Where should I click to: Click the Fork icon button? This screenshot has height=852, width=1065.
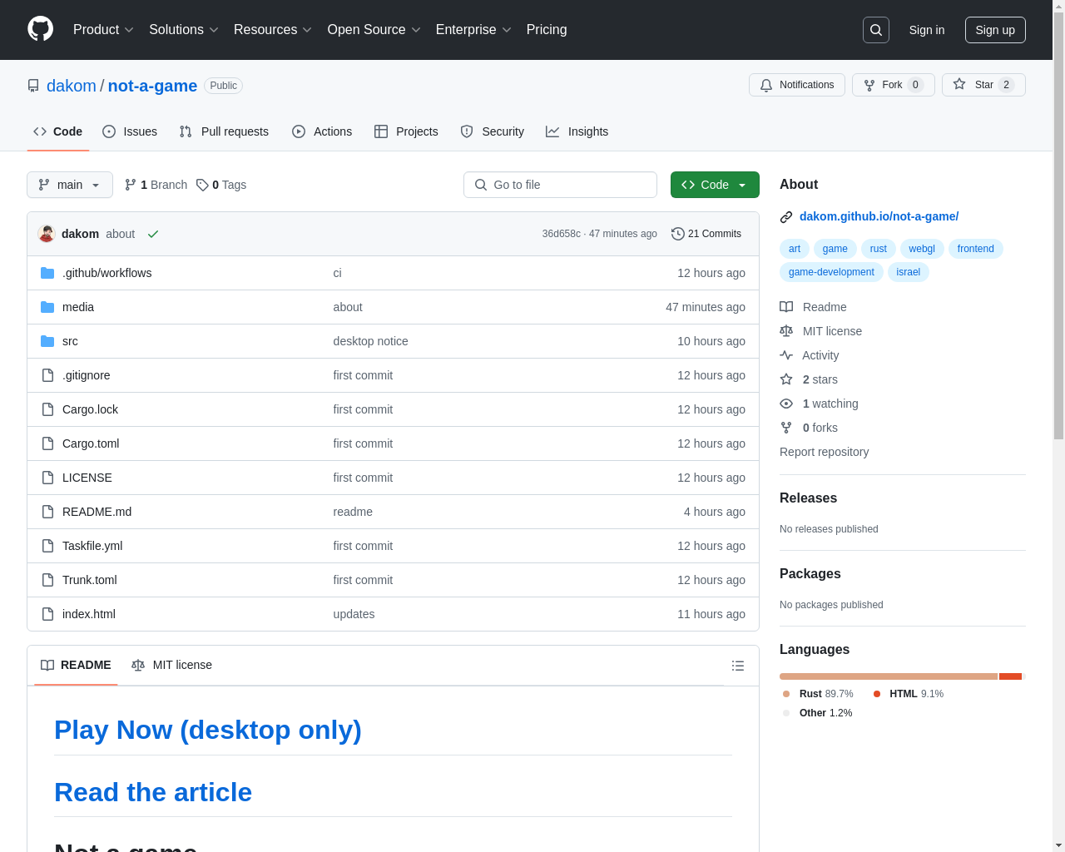click(869, 85)
